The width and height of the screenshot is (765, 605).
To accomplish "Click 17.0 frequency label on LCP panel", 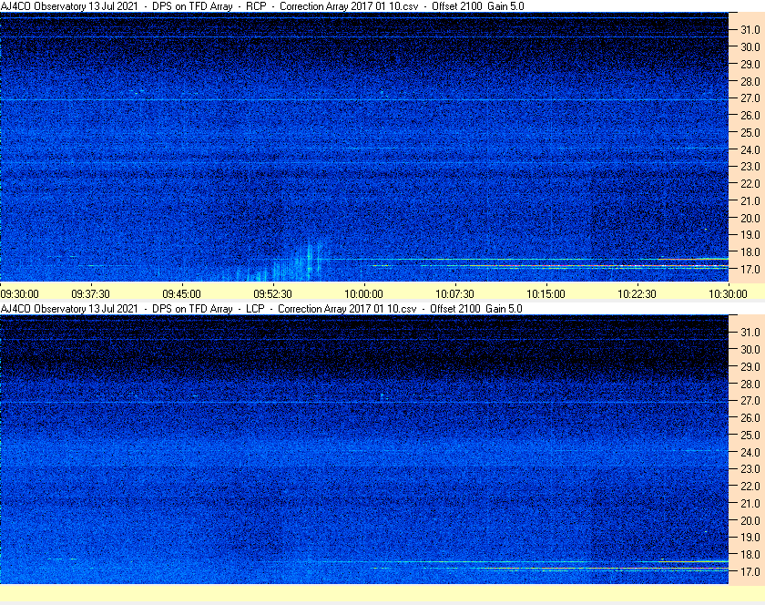I will click(750, 571).
